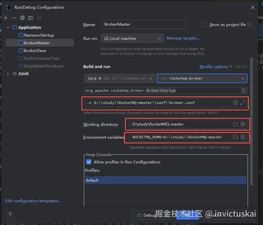Browse for Working directory folder

[x=235, y=124]
